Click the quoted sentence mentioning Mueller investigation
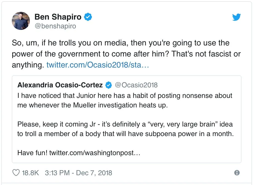This screenshot has height=185, width=254. pos(125,100)
